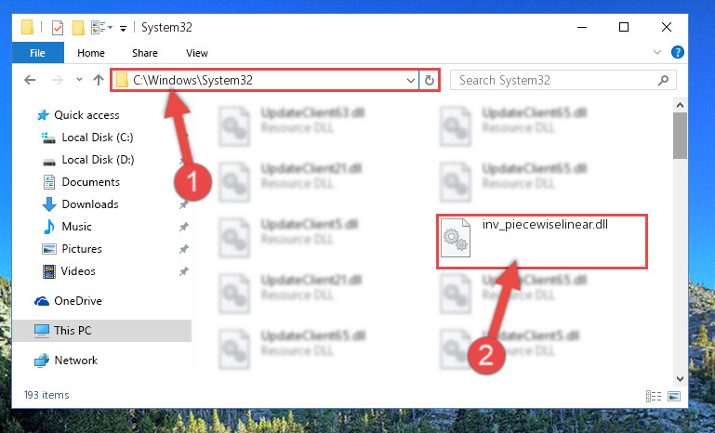Open the File menu

[x=38, y=53]
